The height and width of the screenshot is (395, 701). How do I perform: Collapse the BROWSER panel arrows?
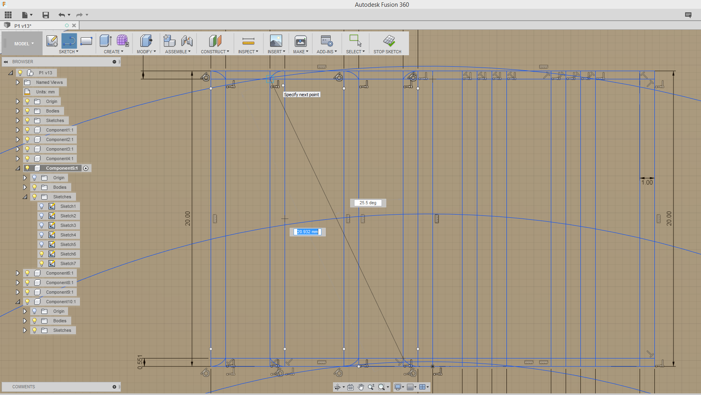(6, 62)
